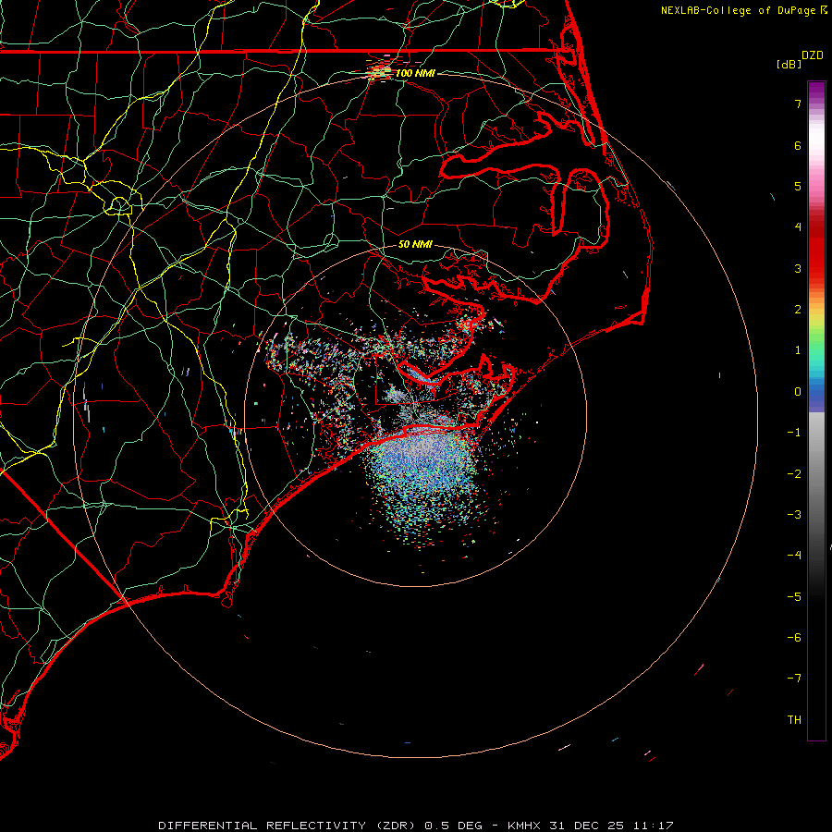Click the DZD legend title
The image size is (832, 832).
tap(813, 55)
